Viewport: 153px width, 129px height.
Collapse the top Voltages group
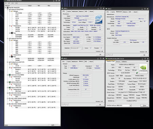[x=10, y=11]
